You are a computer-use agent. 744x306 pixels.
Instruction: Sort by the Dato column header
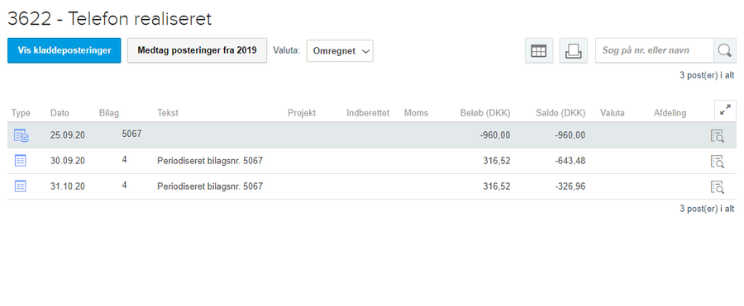(60, 113)
